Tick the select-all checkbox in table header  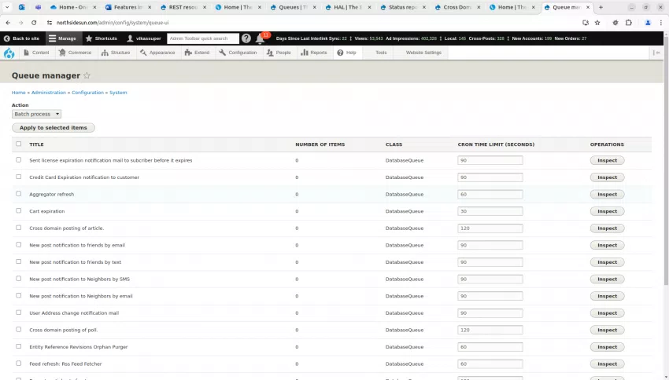pos(19,144)
